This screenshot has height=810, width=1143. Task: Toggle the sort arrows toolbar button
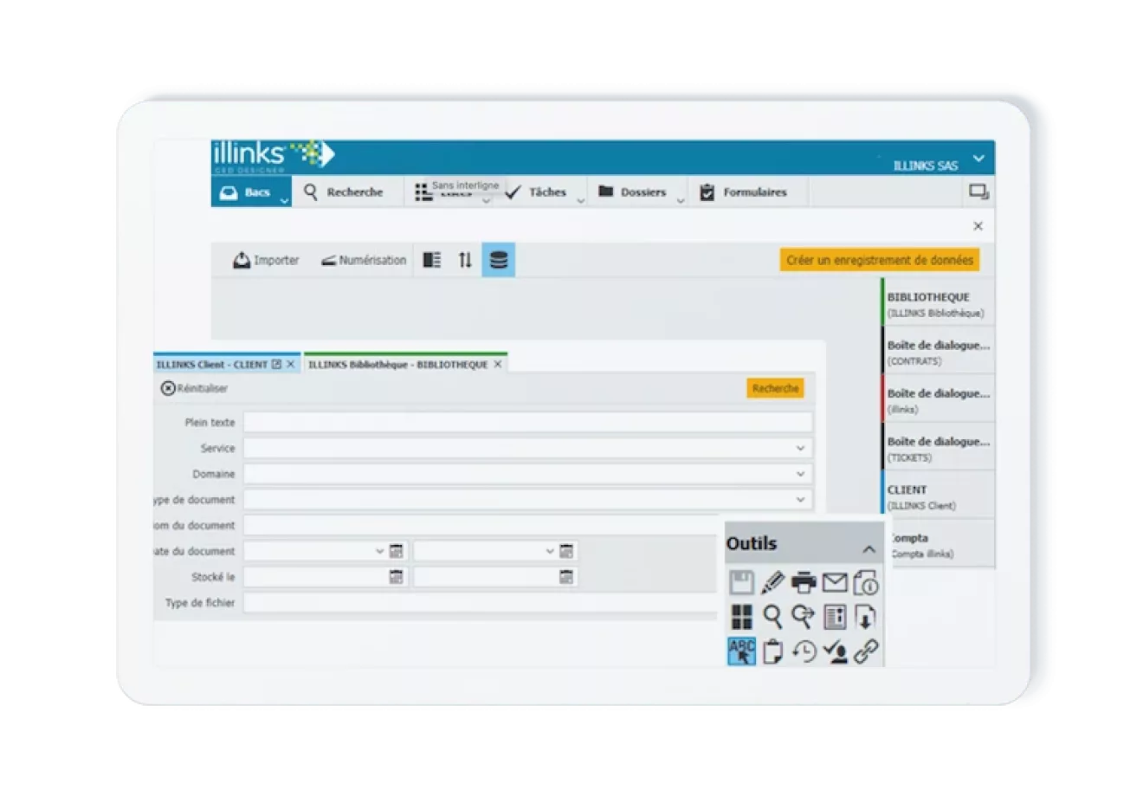[x=465, y=260]
